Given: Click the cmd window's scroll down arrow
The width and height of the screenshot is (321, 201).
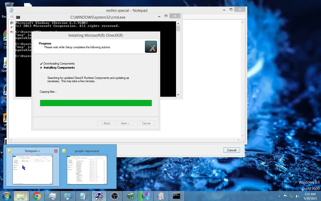Looking at the screenshot, I should tap(178, 95).
